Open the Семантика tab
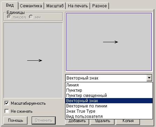The width and height of the screenshot is (156, 127). tap(31, 6)
